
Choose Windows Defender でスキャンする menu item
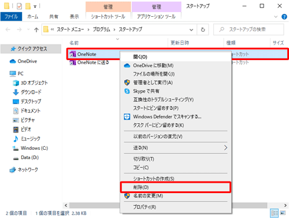click(176, 117)
